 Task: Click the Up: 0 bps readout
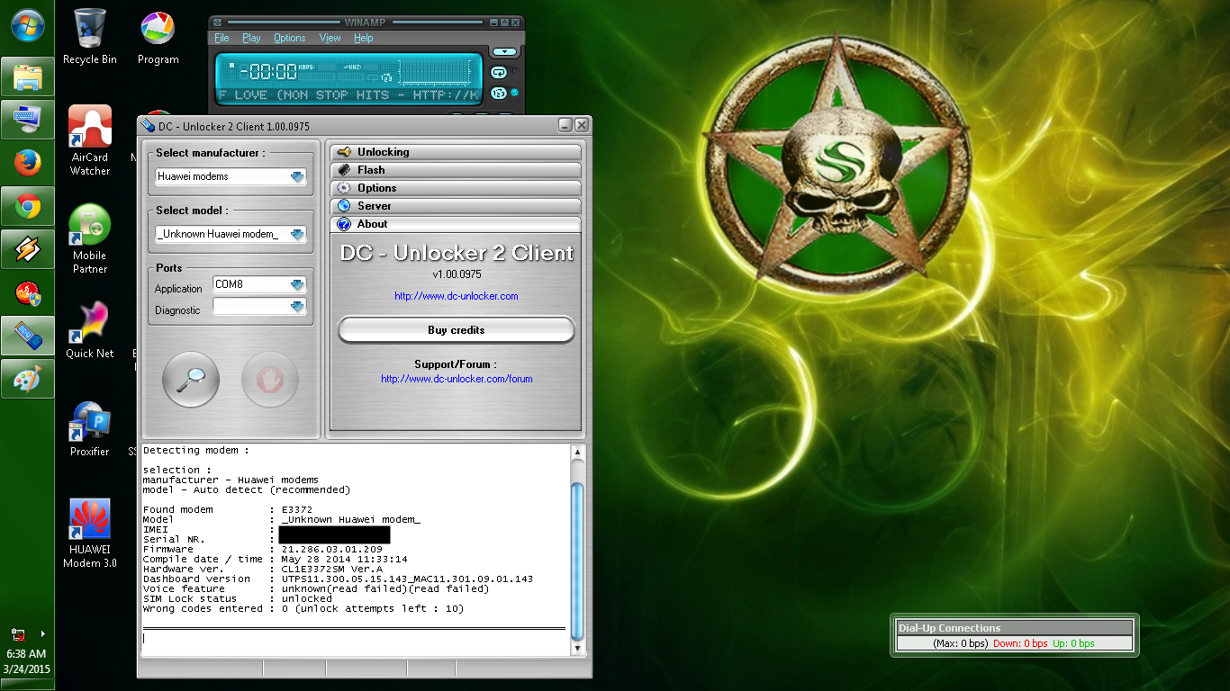pyautogui.click(x=1073, y=643)
